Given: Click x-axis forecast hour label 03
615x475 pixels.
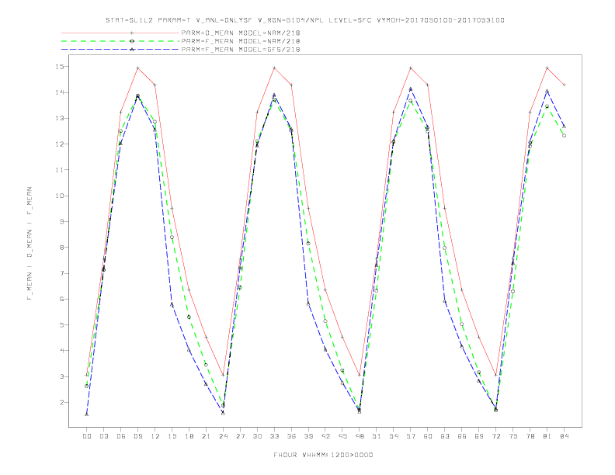Looking at the screenshot, I should (103, 436).
